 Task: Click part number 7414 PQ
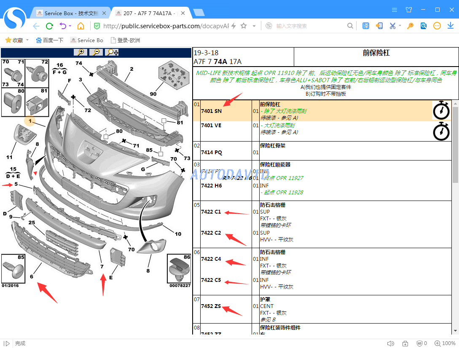pyautogui.click(x=211, y=153)
